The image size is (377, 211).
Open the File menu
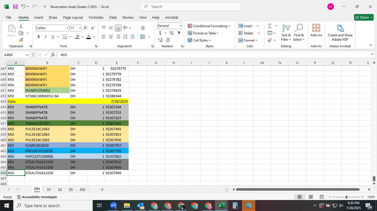[9, 17]
